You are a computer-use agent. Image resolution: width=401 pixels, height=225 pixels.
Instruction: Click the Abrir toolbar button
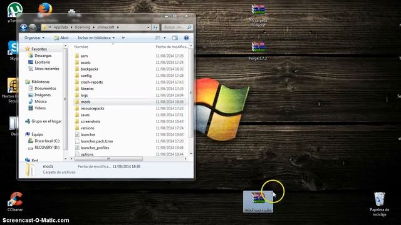[x=61, y=37]
